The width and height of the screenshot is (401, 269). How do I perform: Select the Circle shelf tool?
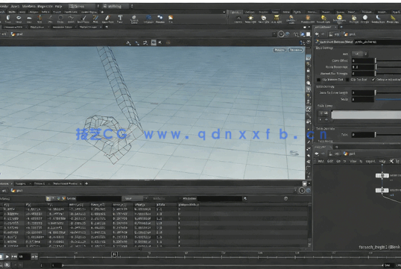tap(60, 19)
